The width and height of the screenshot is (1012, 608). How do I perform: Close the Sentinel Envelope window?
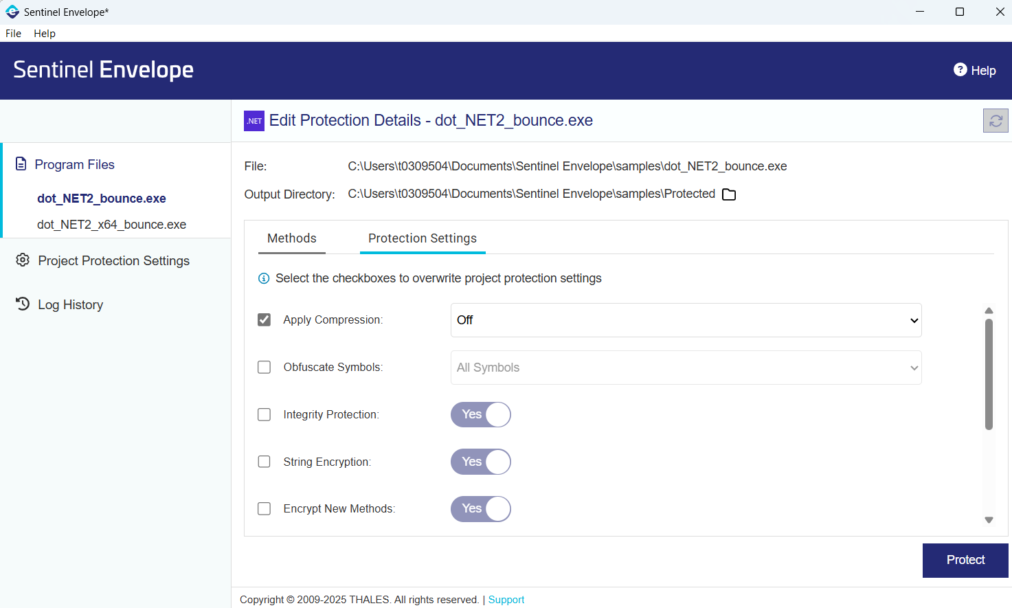[x=1000, y=12]
